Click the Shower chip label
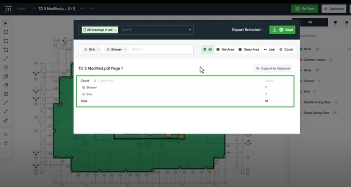This screenshot has width=351, height=187. point(116,49)
